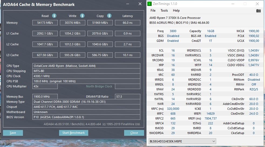The height and width of the screenshot is (147, 265).
Task: Click the Motherboard Unknown field
Action: pos(86,112)
